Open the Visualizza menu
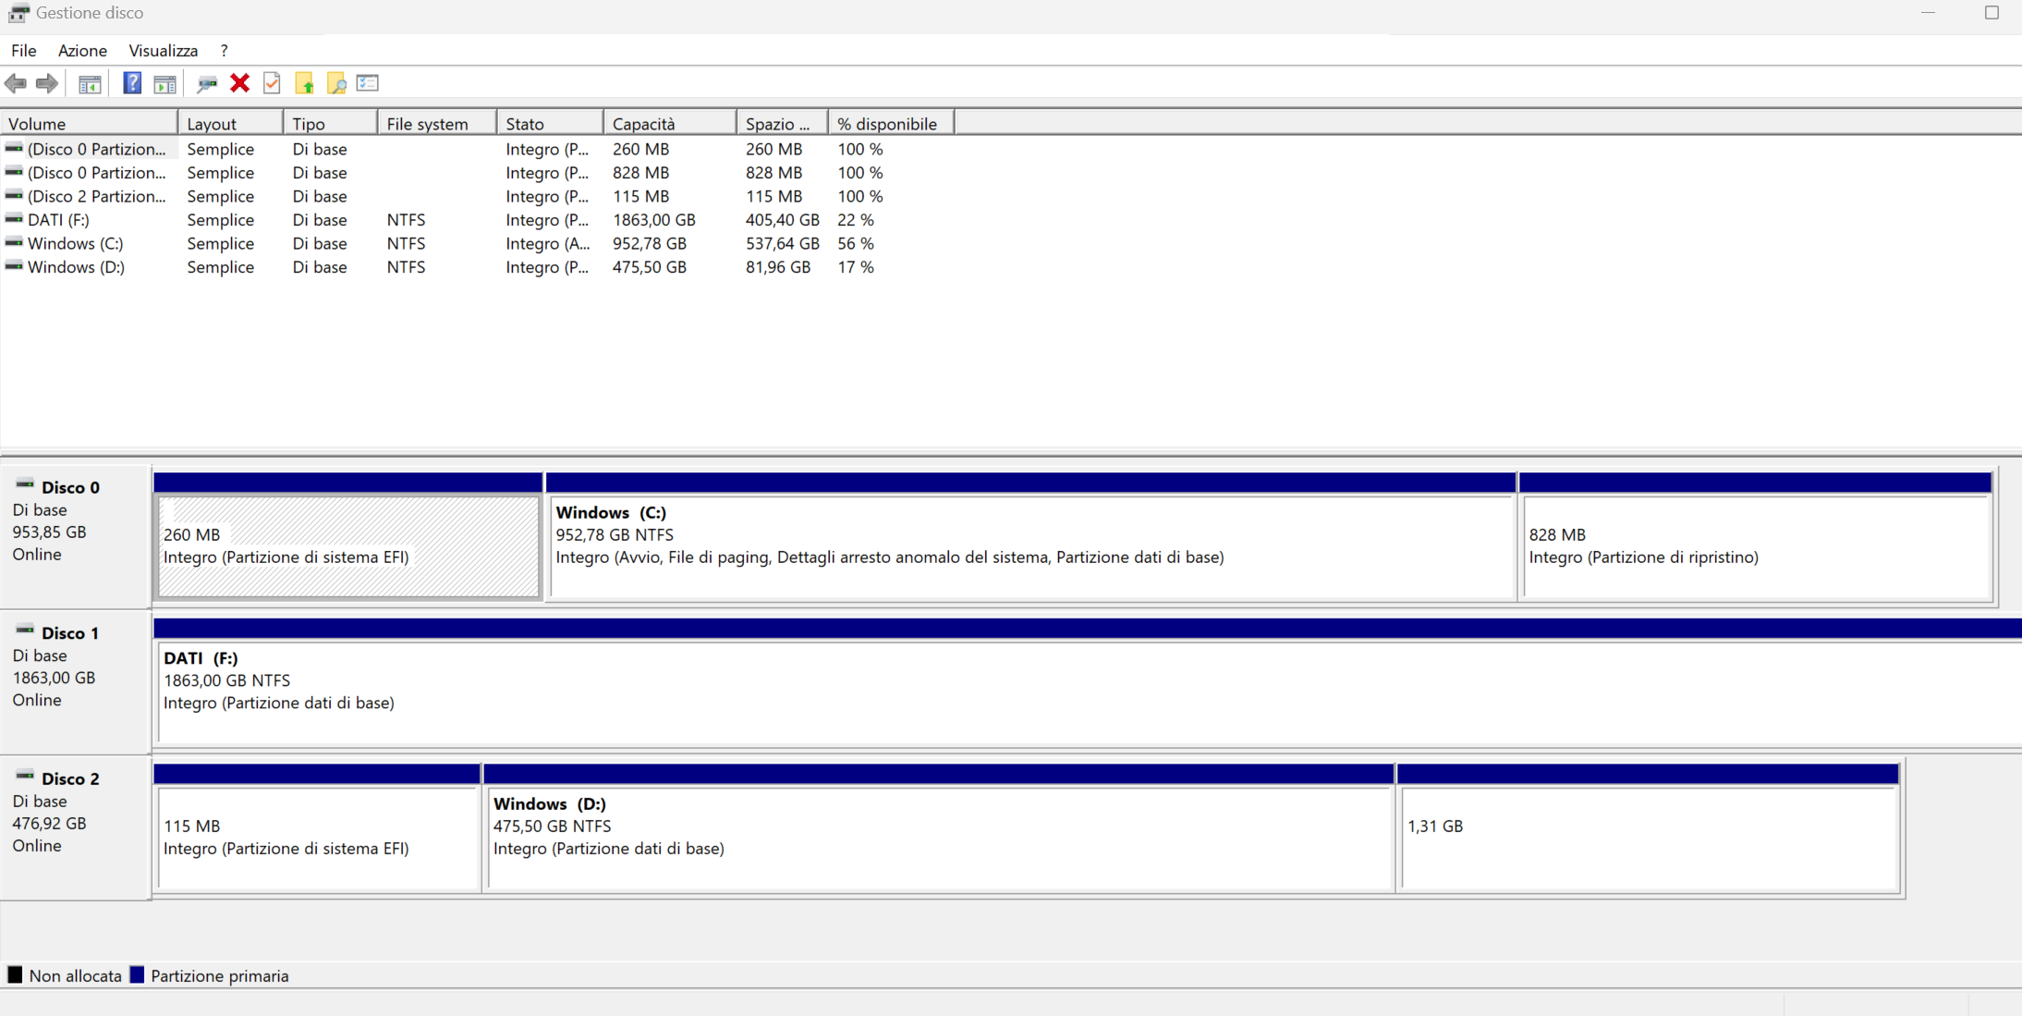2022x1016 pixels. [163, 51]
